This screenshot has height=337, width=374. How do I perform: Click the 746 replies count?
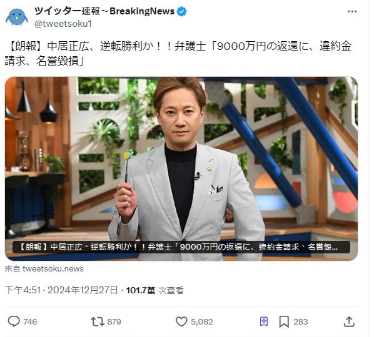(x=30, y=322)
